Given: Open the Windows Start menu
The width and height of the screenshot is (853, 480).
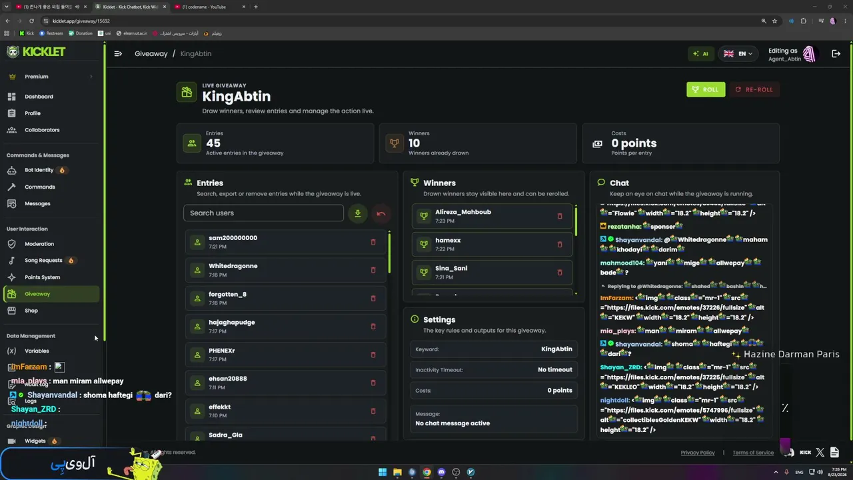Looking at the screenshot, I should [x=383, y=472].
